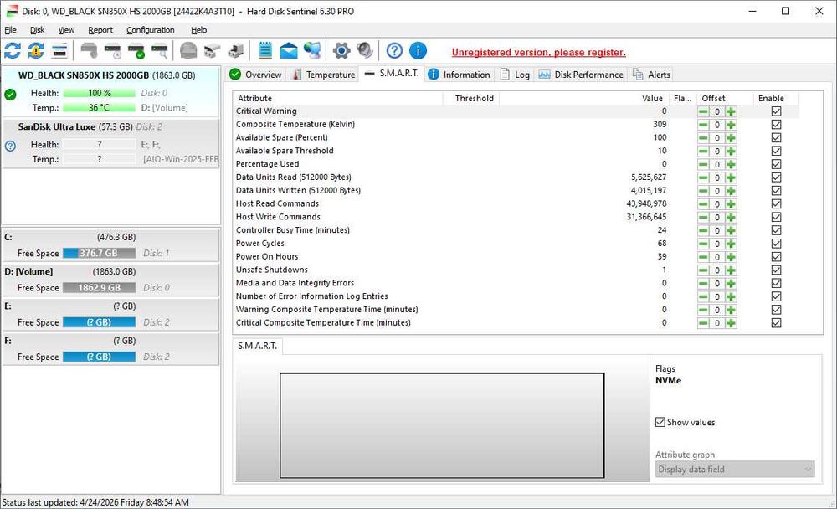The image size is (837, 509).
Task: Open the View menu
Action: (66, 30)
